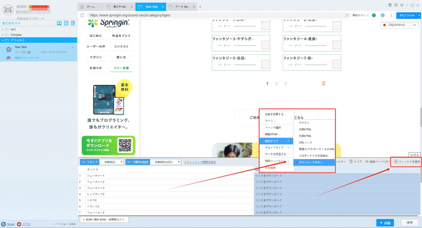422x228 pixels.
Task: Expand 特殊フィールド submenu
Action: [x=276, y=161]
